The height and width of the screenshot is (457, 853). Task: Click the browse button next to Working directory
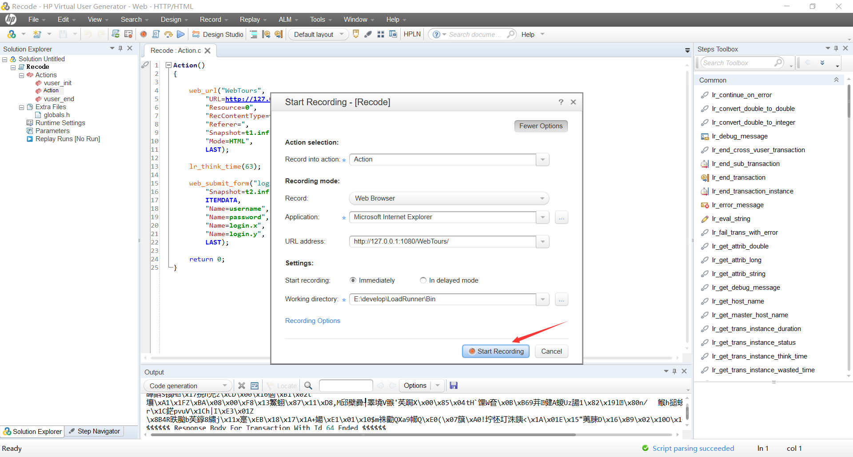point(562,299)
